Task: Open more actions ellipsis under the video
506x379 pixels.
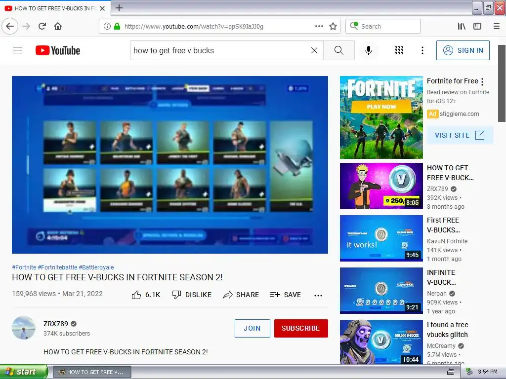Action: pyautogui.click(x=318, y=295)
